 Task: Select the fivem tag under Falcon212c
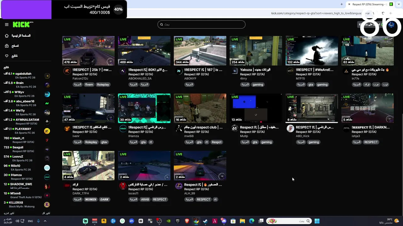pyautogui.click(x=89, y=84)
